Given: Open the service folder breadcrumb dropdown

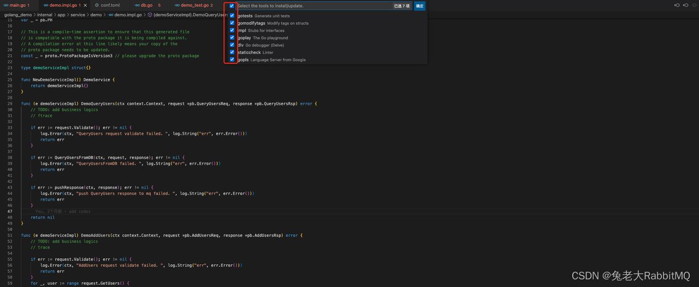Looking at the screenshot, I should [78, 15].
